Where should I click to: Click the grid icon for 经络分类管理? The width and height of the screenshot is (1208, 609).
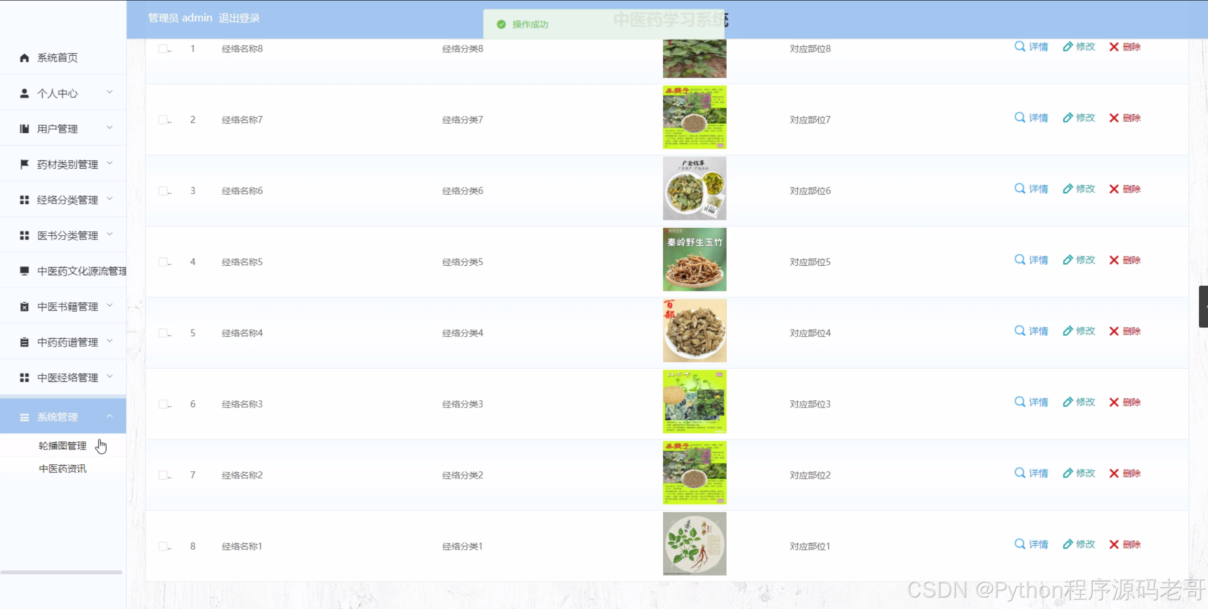click(x=24, y=200)
